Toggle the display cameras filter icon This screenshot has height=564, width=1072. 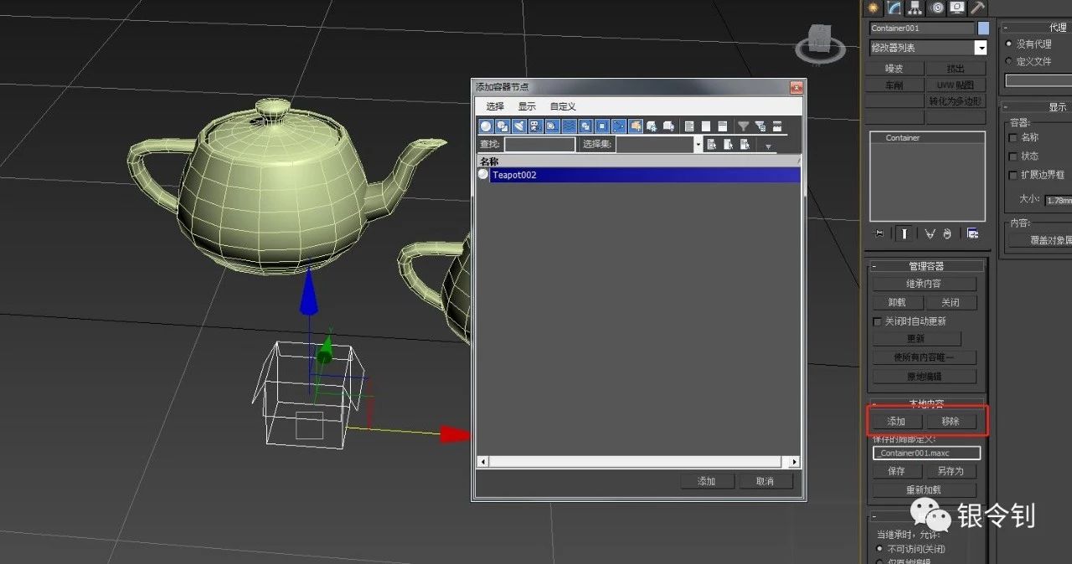click(x=536, y=126)
